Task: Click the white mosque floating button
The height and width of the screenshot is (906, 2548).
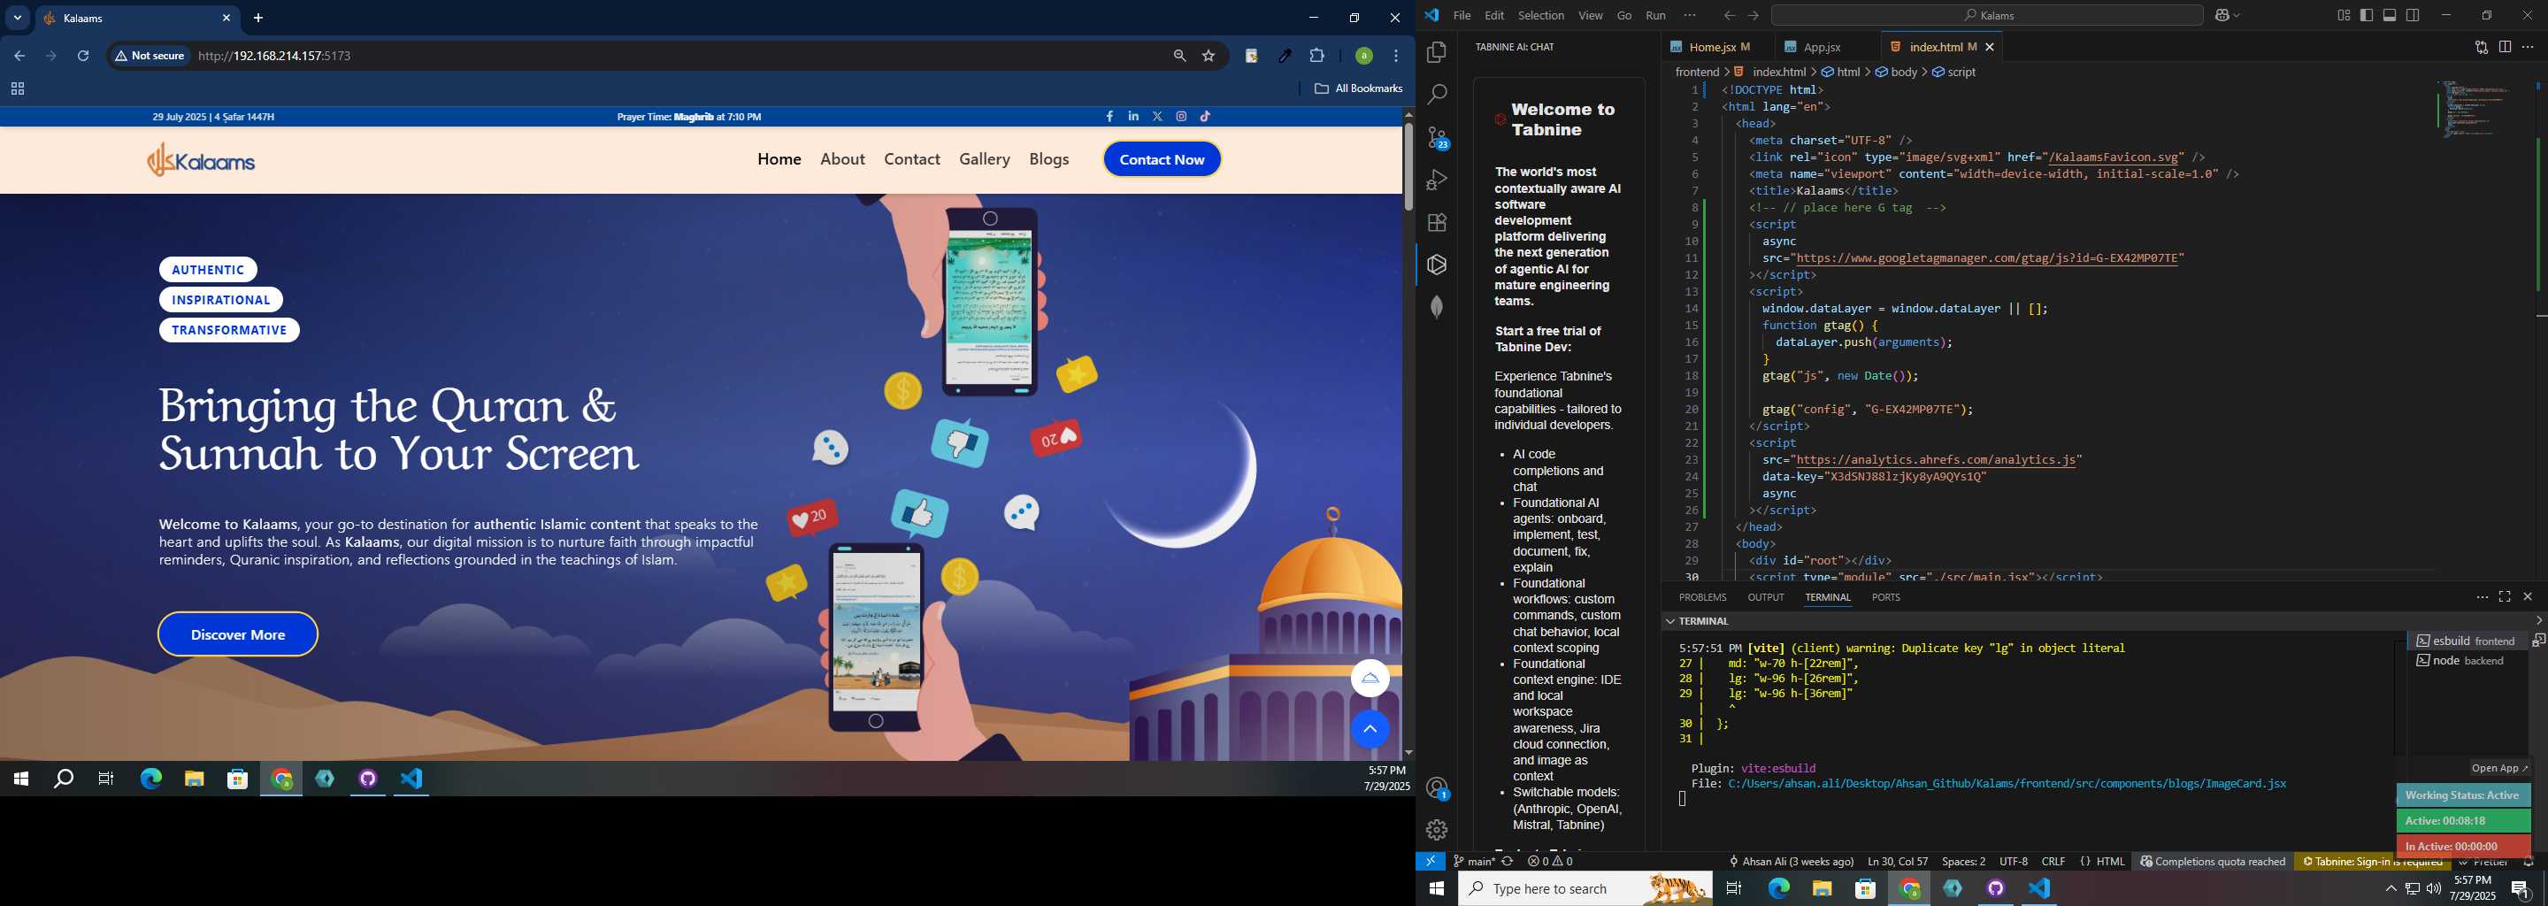Action: click(x=1370, y=679)
